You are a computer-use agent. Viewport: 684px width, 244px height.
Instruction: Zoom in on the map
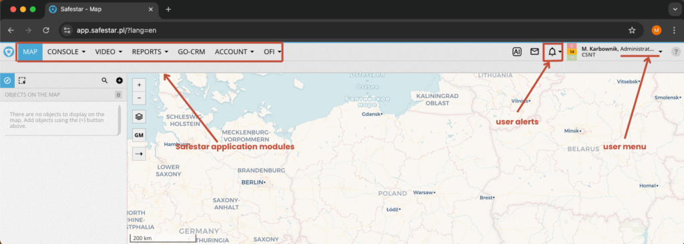pos(139,85)
